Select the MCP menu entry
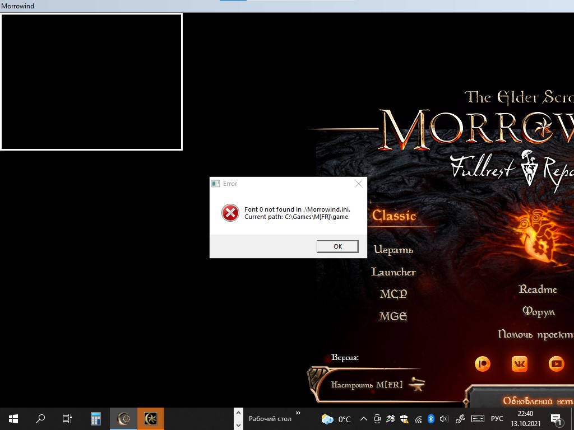The width and height of the screenshot is (574, 430). [x=394, y=294]
